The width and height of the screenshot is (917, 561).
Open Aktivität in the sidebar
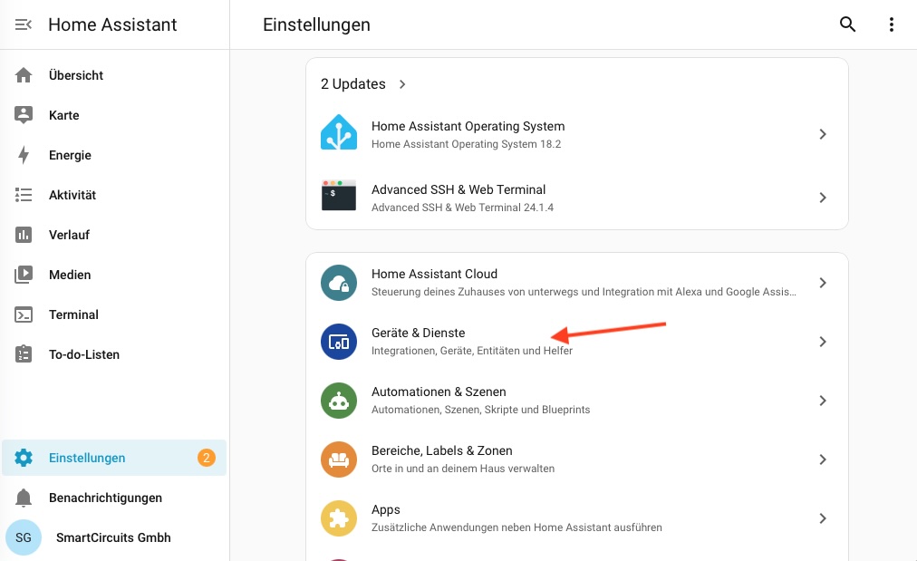click(x=72, y=195)
